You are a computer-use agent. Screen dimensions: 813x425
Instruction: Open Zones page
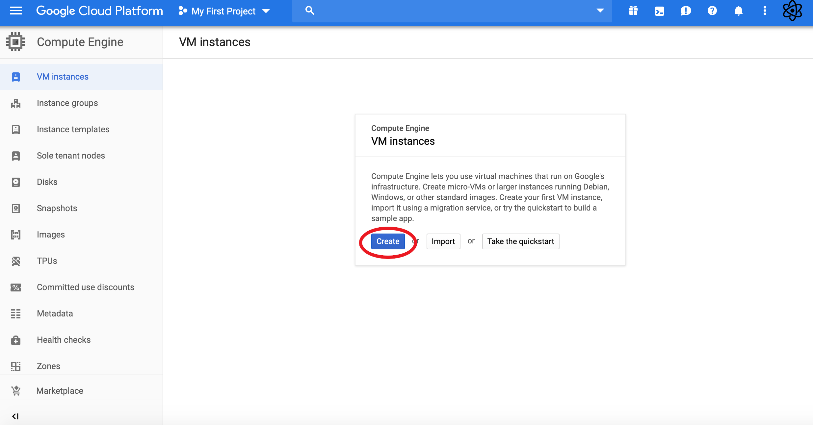[81, 366]
